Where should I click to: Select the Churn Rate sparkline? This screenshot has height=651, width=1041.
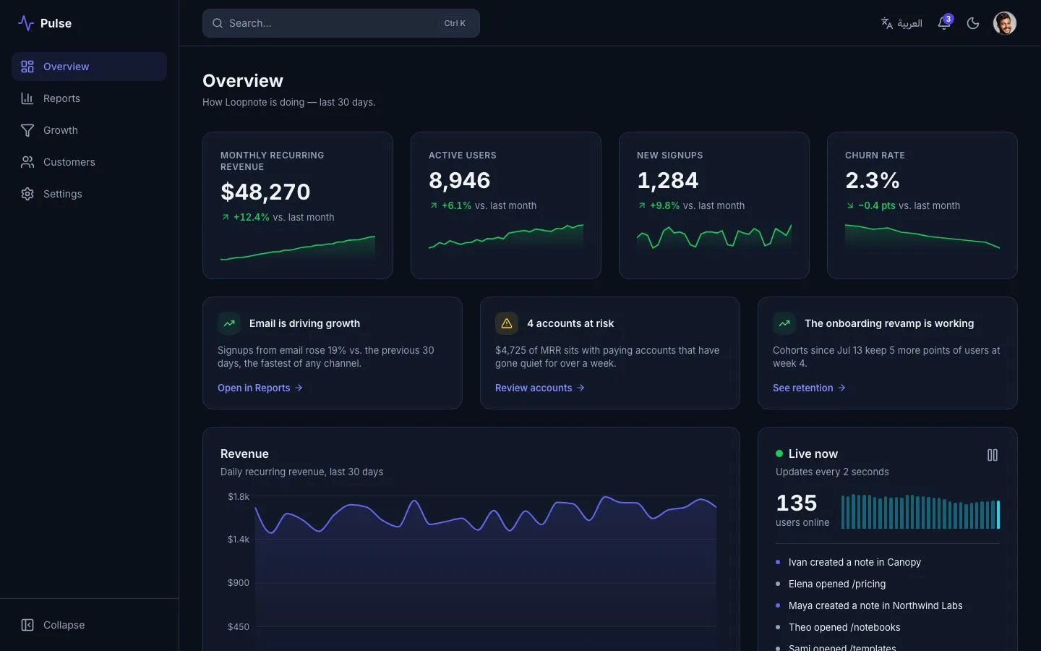[x=922, y=237]
